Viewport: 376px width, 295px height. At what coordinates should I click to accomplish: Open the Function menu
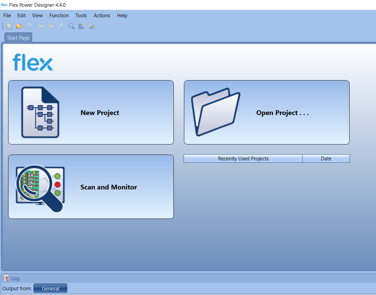59,16
